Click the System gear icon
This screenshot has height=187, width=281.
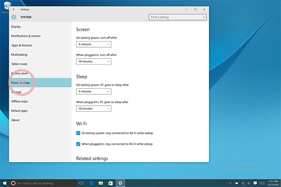click(14, 17)
